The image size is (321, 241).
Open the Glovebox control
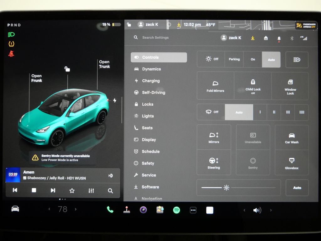click(292, 163)
